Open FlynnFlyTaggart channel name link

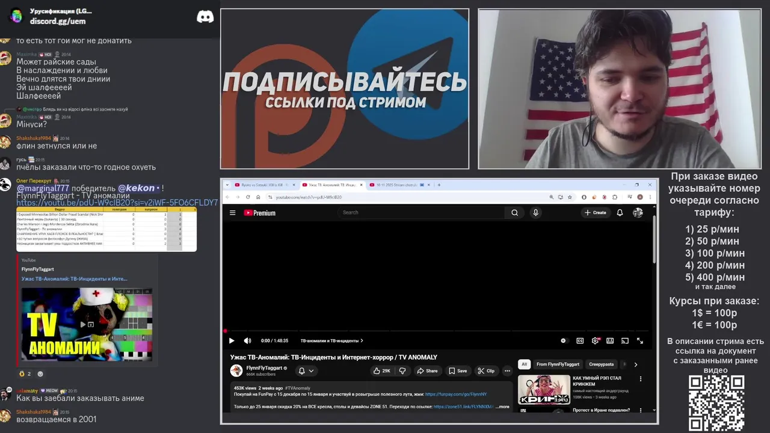coord(264,367)
